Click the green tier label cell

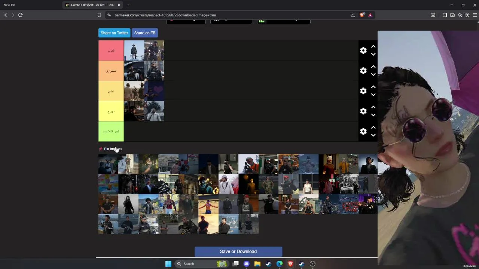coord(111,131)
